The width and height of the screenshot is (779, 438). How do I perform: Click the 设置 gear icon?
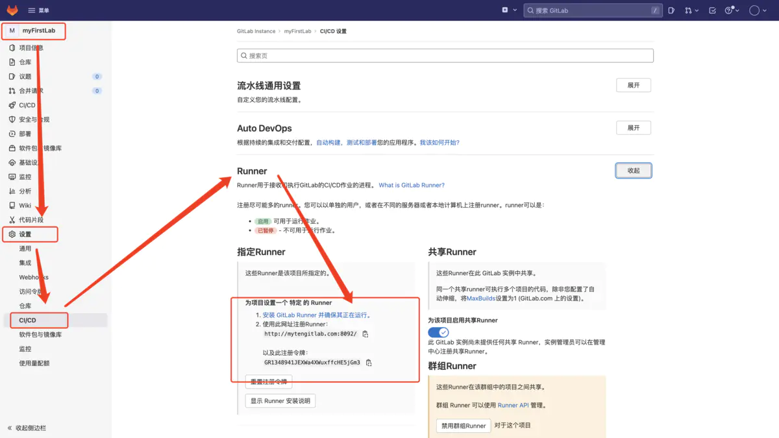pos(12,234)
